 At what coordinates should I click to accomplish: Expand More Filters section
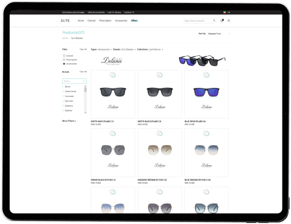point(69,121)
